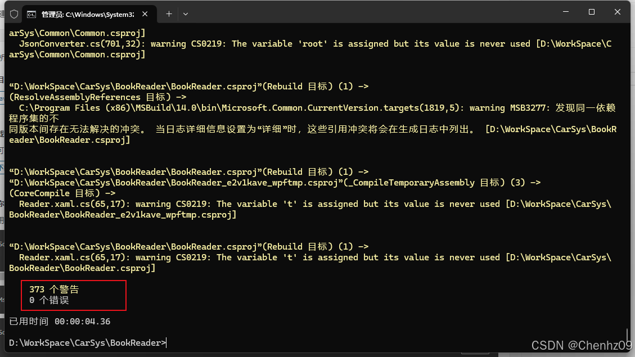Click the '(CoreCompile 目标) ->' line
The image size is (635, 357).
(62, 193)
